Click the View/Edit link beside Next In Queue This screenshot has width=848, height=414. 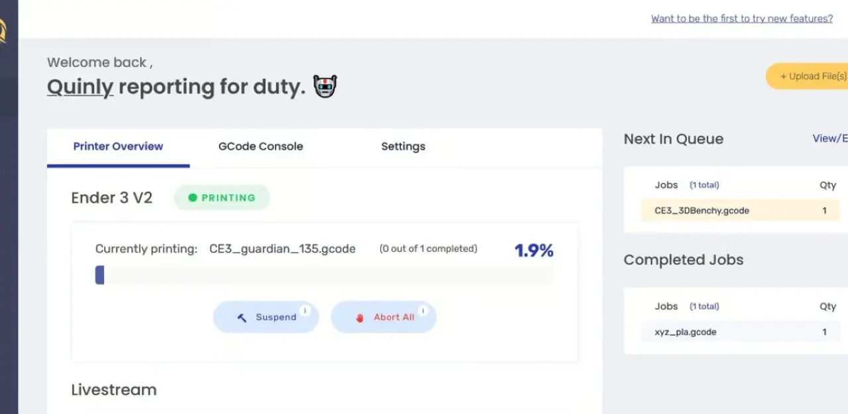[829, 138]
